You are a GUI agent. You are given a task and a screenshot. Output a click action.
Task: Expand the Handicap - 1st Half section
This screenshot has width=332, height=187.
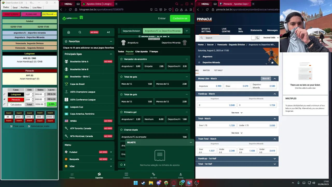275,159
